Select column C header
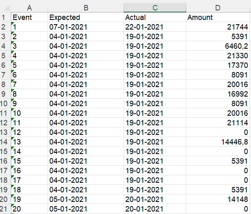Screen dimensions: 251x214 [x=155, y=7]
